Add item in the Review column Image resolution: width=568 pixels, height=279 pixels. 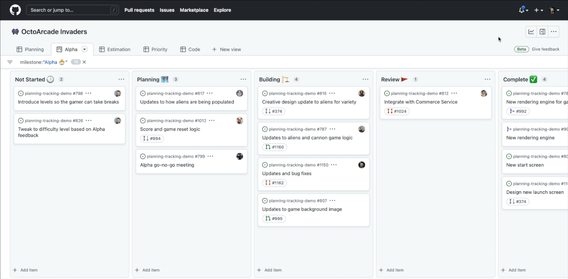pyautogui.click(x=392, y=270)
